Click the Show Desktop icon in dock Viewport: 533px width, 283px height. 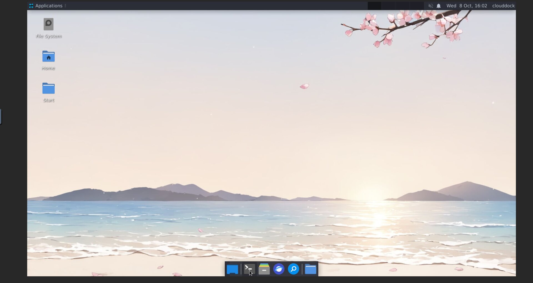[x=232, y=269]
